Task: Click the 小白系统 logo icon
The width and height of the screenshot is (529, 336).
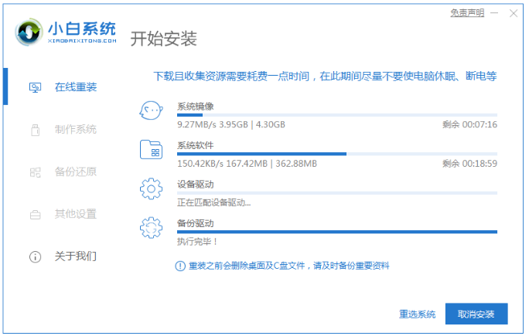Action: click(29, 35)
